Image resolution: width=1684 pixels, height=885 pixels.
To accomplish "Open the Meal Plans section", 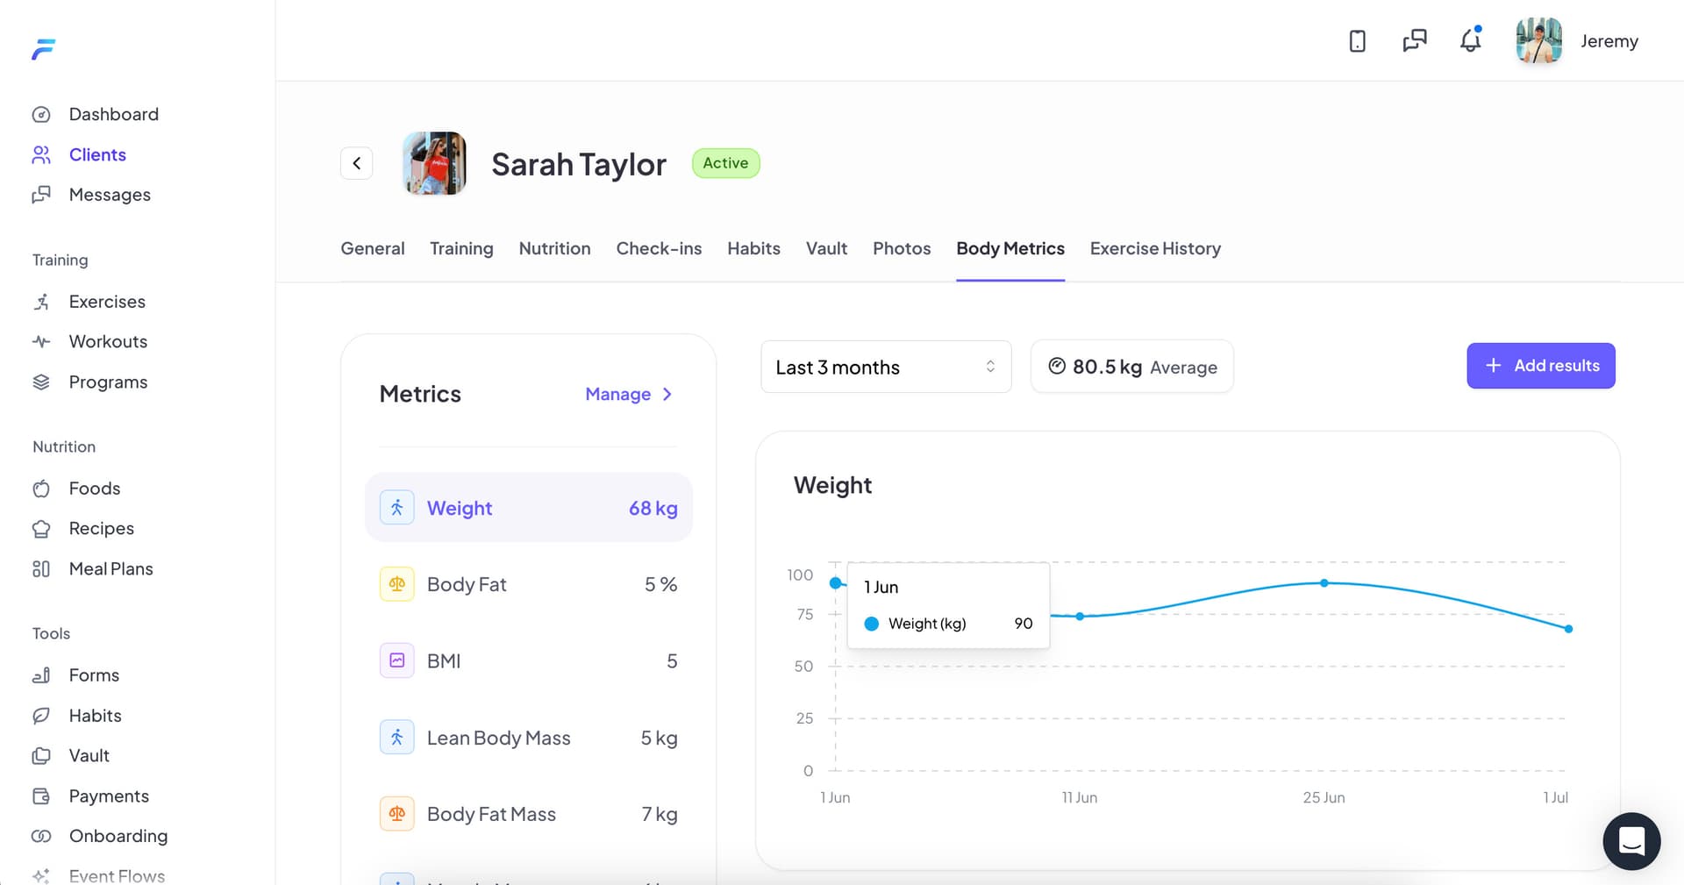I will click(x=111, y=568).
